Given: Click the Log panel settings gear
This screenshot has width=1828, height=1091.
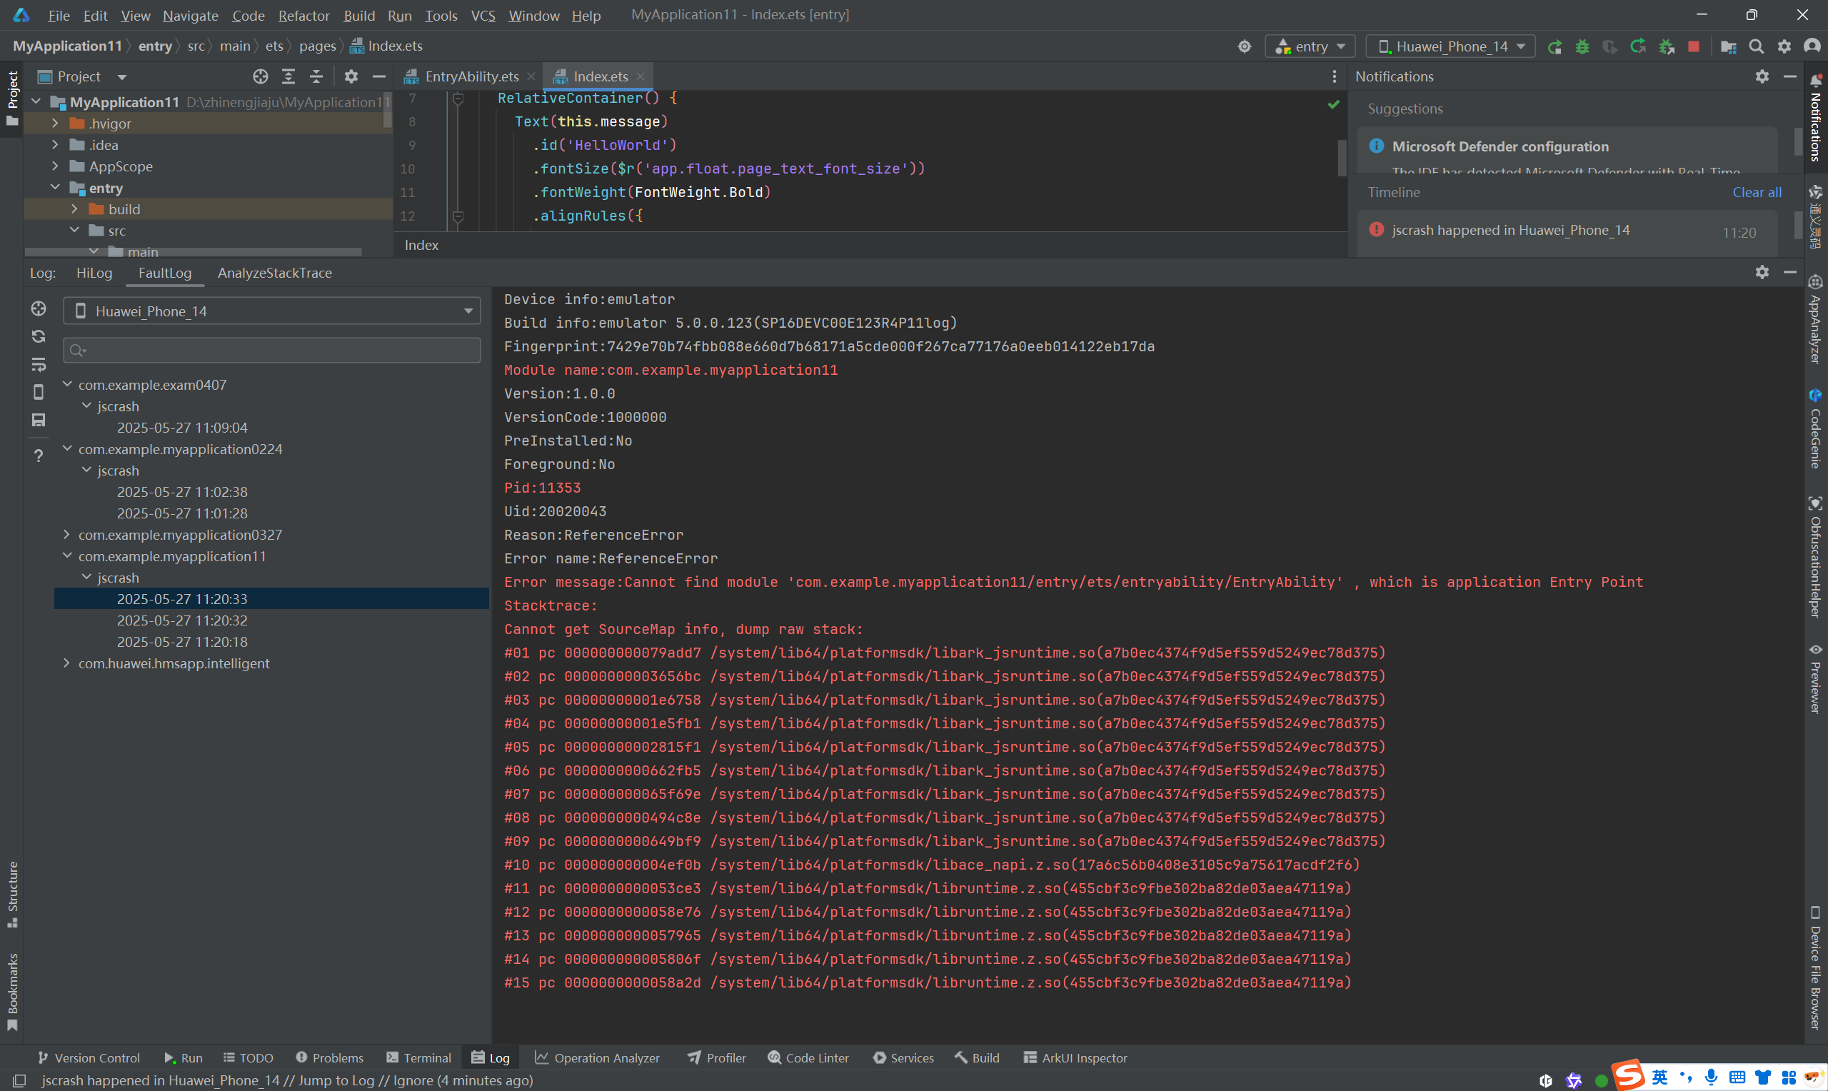Looking at the screenshot, I should click(1762, 272).
